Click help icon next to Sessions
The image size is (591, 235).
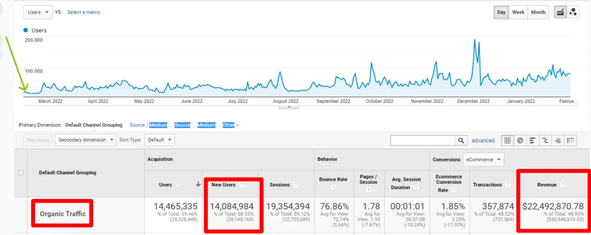pyautogui.click(x=295, y=185)
